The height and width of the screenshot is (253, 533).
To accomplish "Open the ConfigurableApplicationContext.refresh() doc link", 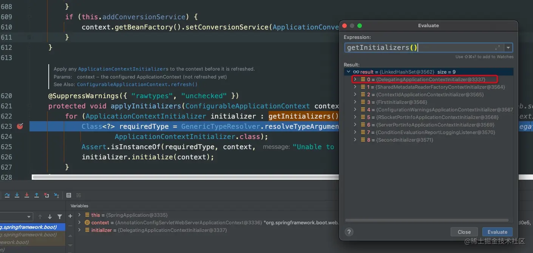I will [x=137, y=84].
